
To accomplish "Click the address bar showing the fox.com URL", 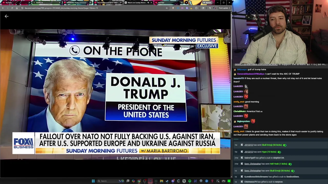I will click(95, 8).
